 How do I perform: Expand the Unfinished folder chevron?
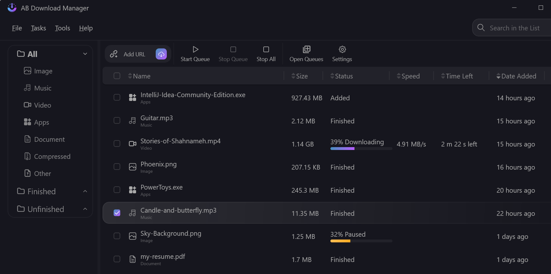pyautogui.click(x=85, y=209)
